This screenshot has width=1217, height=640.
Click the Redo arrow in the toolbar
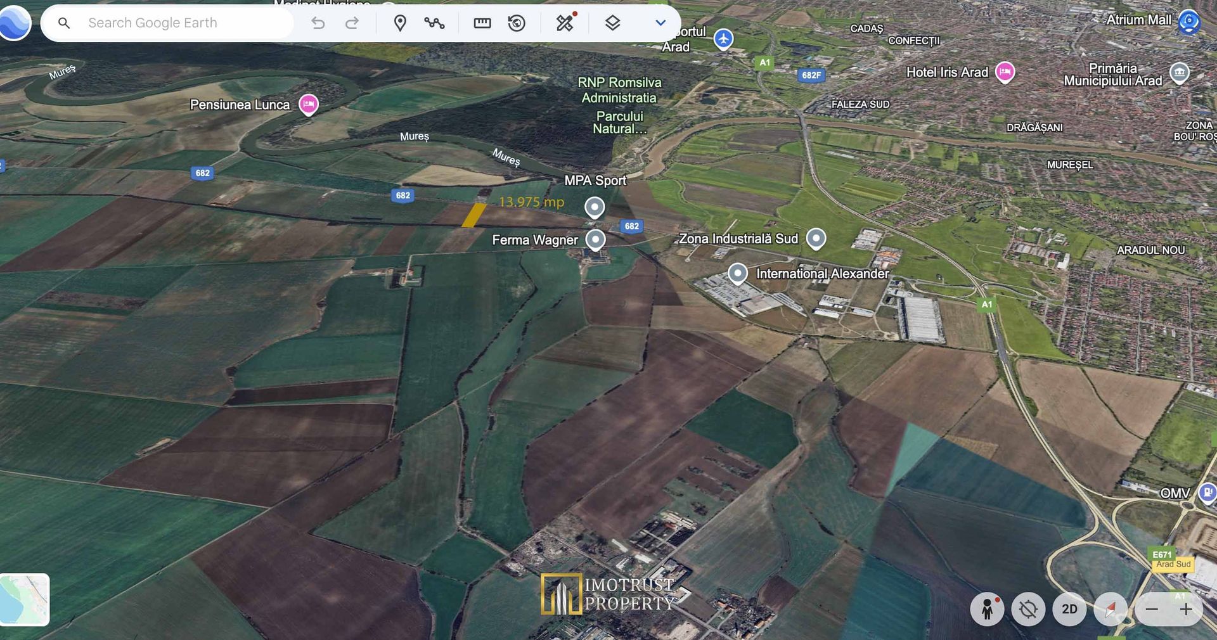[352, 23]
